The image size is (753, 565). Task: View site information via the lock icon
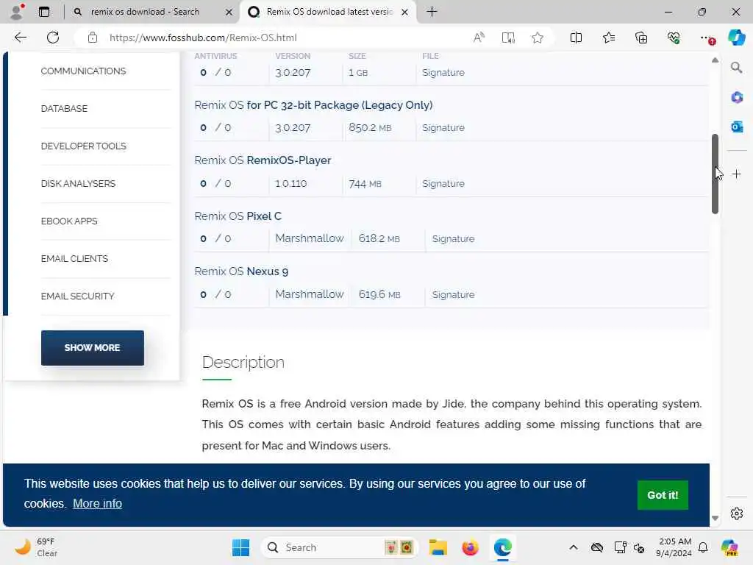click(x=93, y=38)
